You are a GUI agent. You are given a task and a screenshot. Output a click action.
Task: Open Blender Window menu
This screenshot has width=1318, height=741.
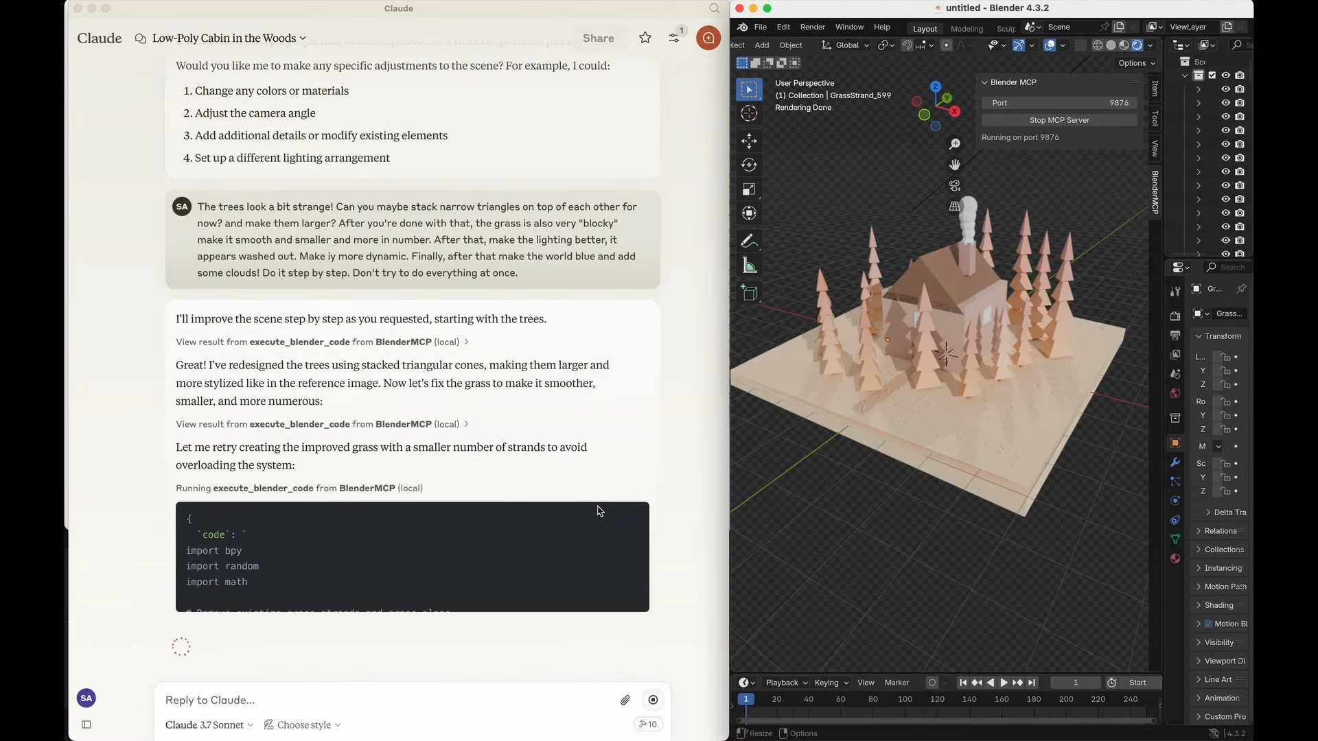coord(849,27)
